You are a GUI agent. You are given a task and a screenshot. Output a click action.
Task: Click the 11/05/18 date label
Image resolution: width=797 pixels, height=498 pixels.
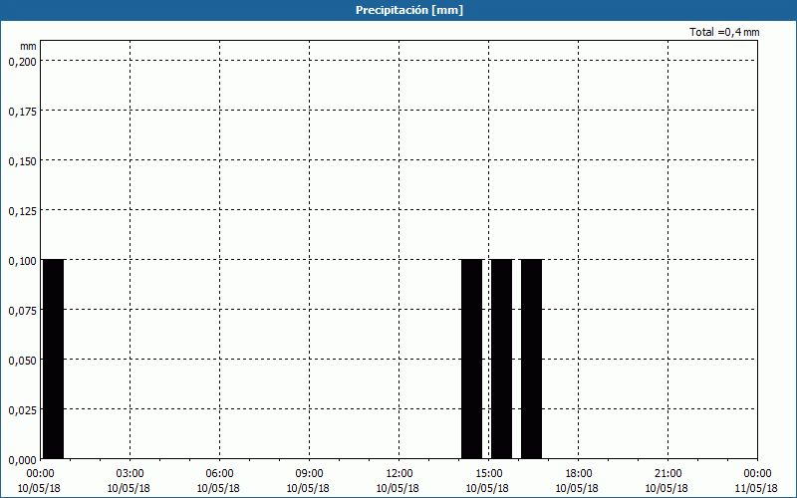tap(756, 488)
